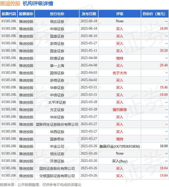This screenshot has height=187, width=169.
Task: Select the 国盛证券 cell
Action: pos(57,36)
